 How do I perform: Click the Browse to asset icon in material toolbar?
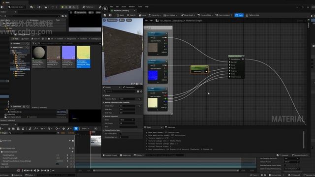[x=110, y=15]
